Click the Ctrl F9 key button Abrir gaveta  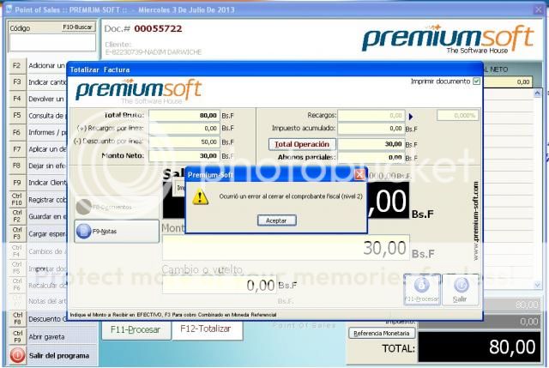(17, 336)
